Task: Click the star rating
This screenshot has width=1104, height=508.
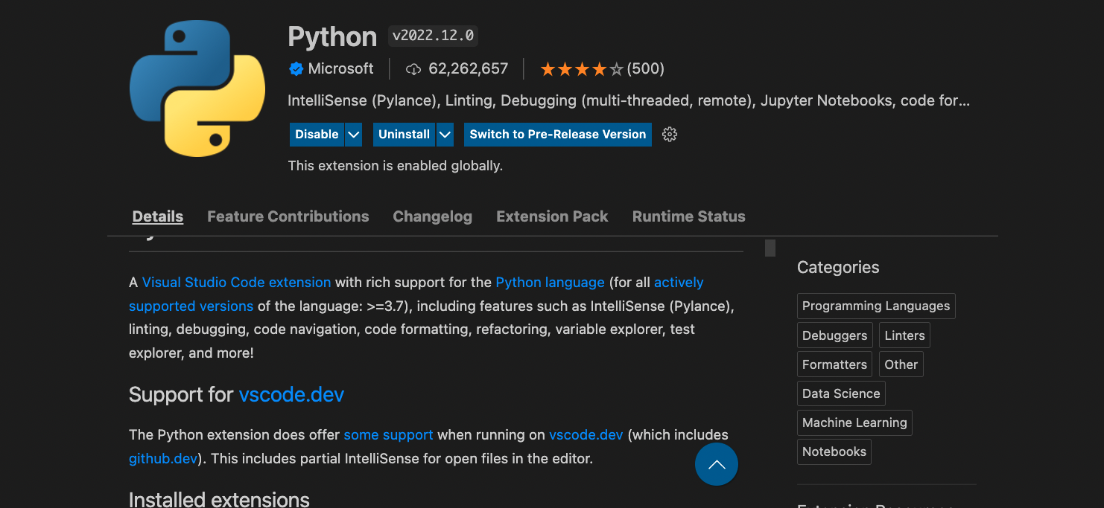Action: pos(581,69)
